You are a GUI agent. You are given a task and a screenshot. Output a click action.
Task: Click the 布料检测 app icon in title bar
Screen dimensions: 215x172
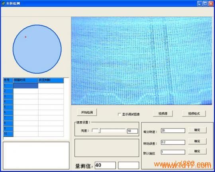pos(4,4)
